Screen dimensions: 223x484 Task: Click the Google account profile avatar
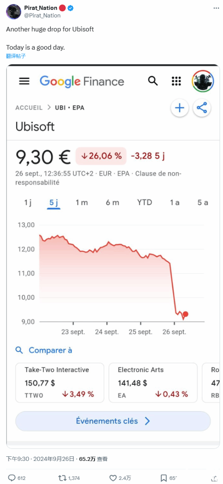click(x=203, y=81)
